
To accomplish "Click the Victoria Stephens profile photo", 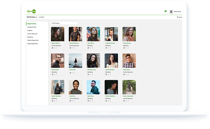I will tap(111, 87).
